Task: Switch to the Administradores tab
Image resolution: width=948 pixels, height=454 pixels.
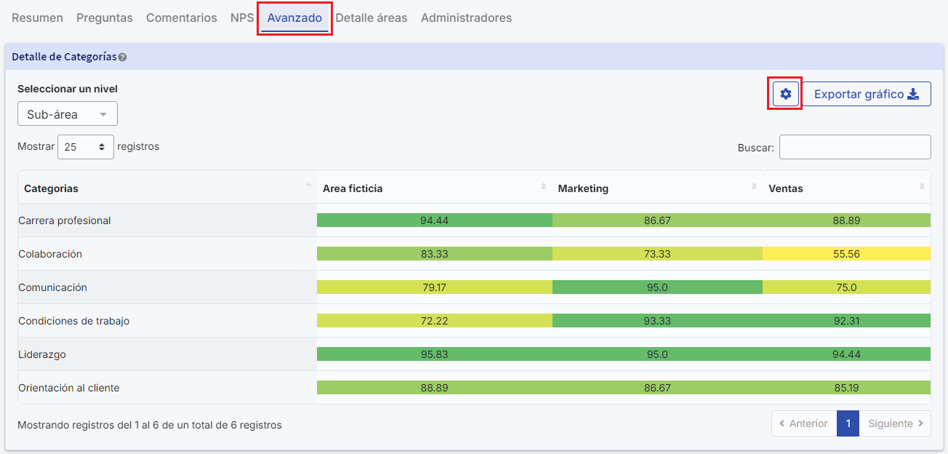Action: point(466,17)
